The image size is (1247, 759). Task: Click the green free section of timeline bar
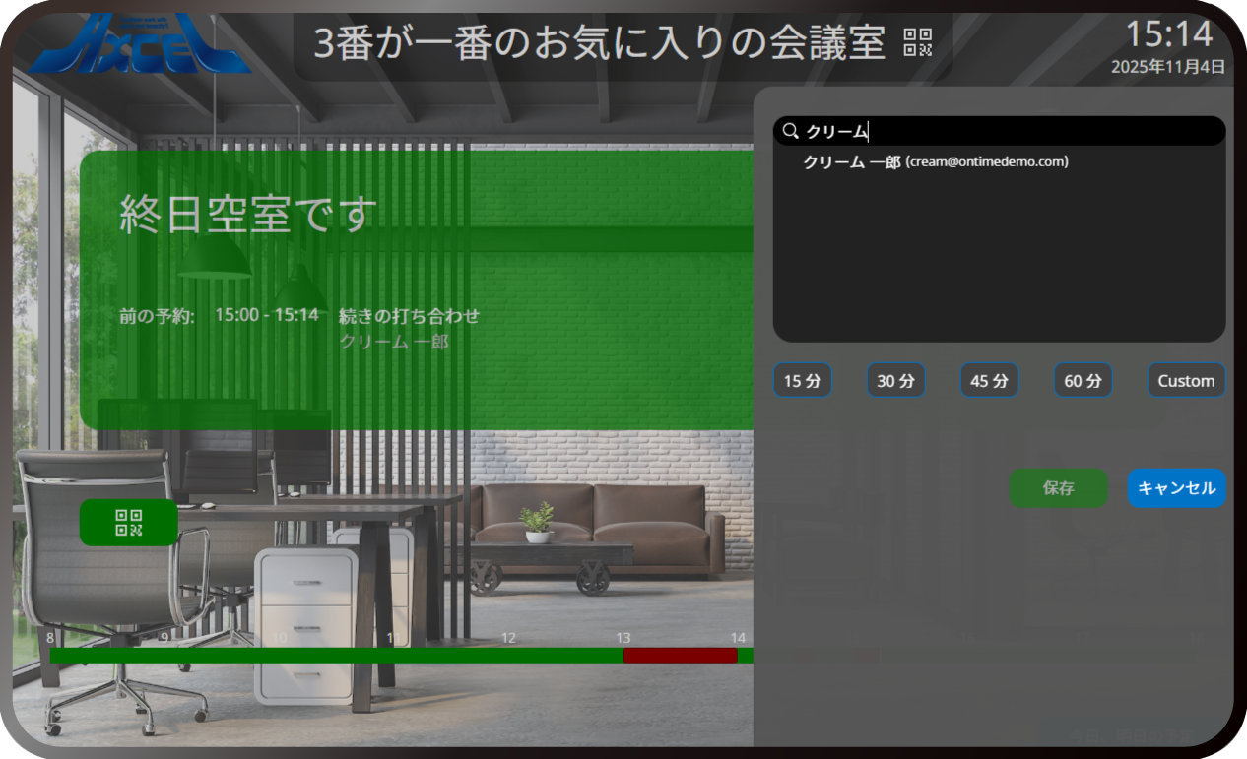click(335, 656)
